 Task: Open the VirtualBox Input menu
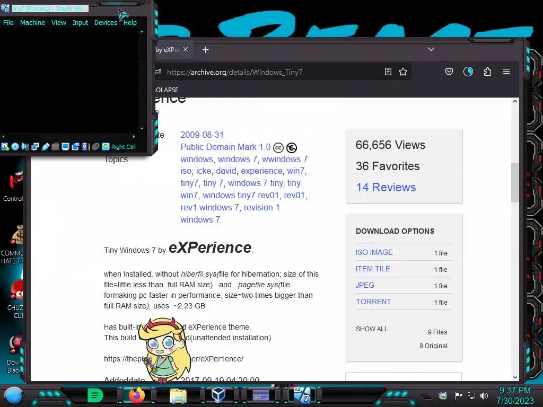81,22
